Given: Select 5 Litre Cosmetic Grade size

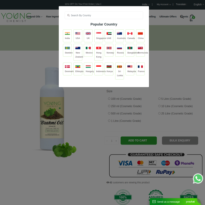Looking at the screenshot, I should tap(159, 99).
